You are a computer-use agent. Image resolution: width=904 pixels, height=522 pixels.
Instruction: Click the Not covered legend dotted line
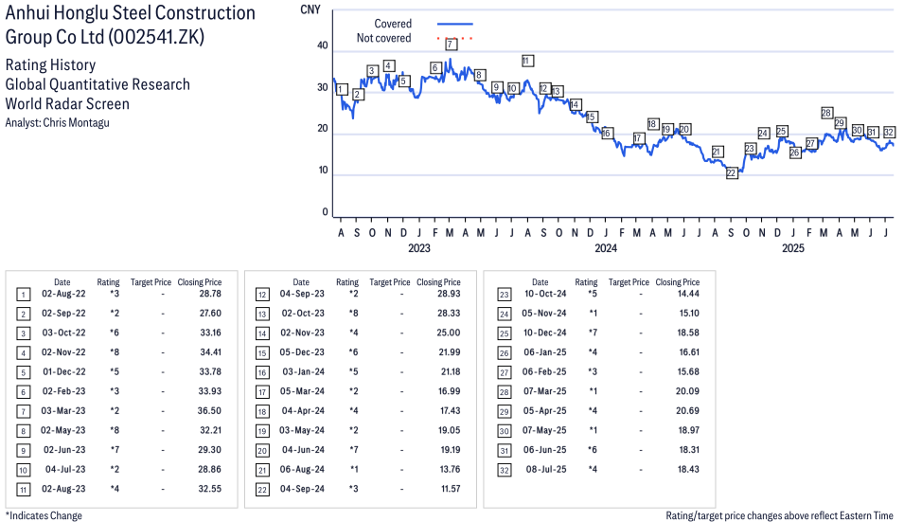(x=455, y=38)
